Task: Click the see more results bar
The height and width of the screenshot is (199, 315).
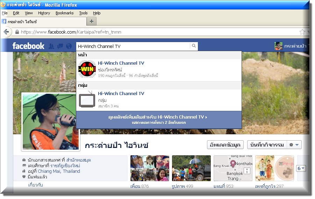Action: [x=158, y=120]
